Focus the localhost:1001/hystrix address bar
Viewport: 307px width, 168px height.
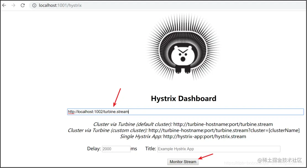(167, 6)
